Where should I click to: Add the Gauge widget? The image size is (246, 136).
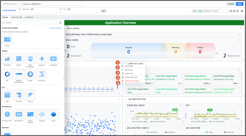30,74
